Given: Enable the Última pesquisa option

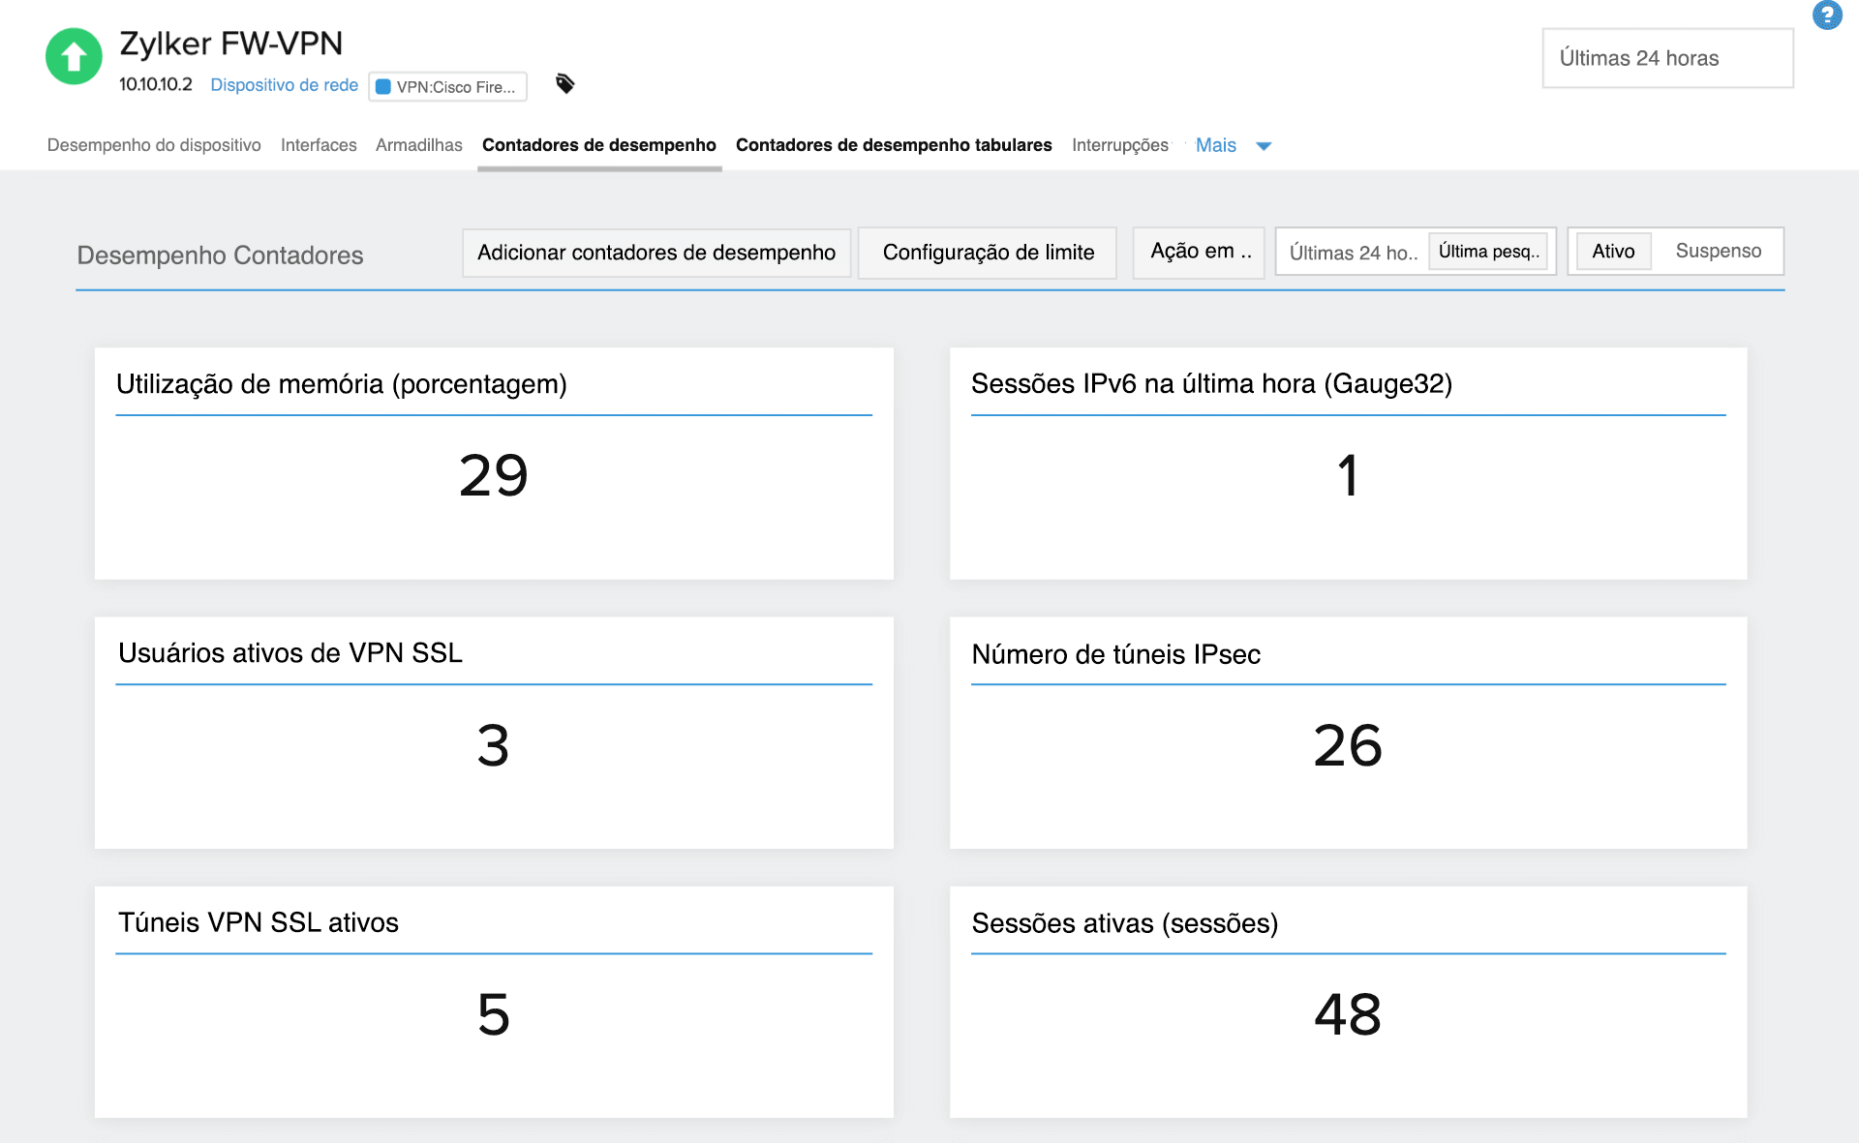Looking at the screenshot, I should (1489, 251).
